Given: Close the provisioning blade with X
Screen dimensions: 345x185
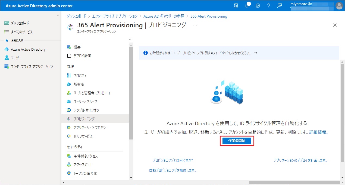Looking at the screenshot, I should coord(335,25).
